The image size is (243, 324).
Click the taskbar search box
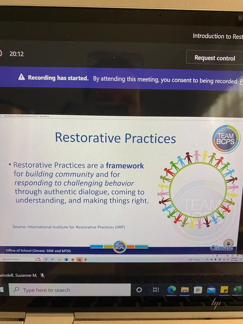tap(70, 290)
